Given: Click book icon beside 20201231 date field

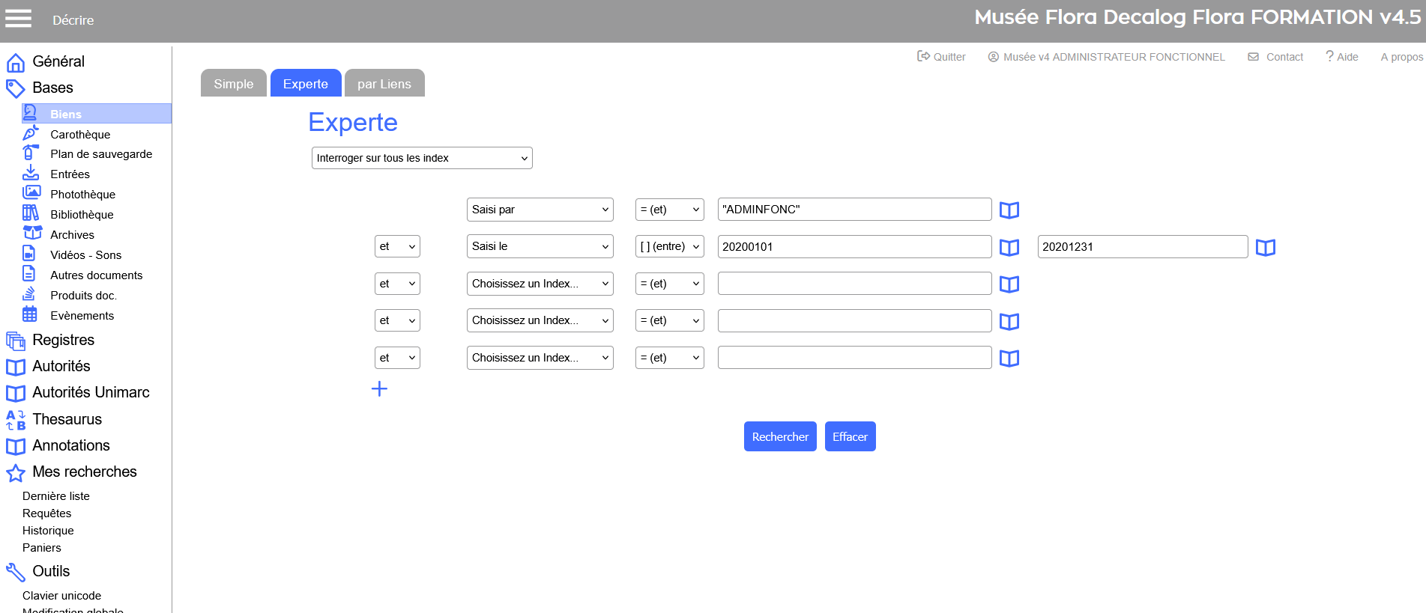Looking at the screenshot, I should click(x=1265, y=248).
